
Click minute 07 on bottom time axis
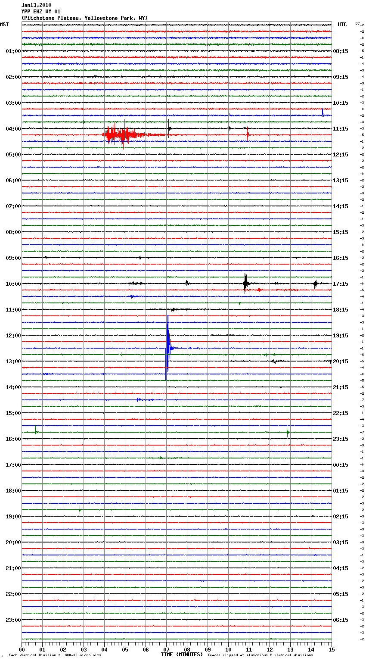[166, 649]
